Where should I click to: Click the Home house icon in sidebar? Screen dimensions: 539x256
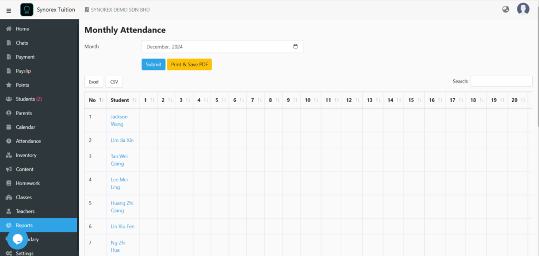pos(9,29)
